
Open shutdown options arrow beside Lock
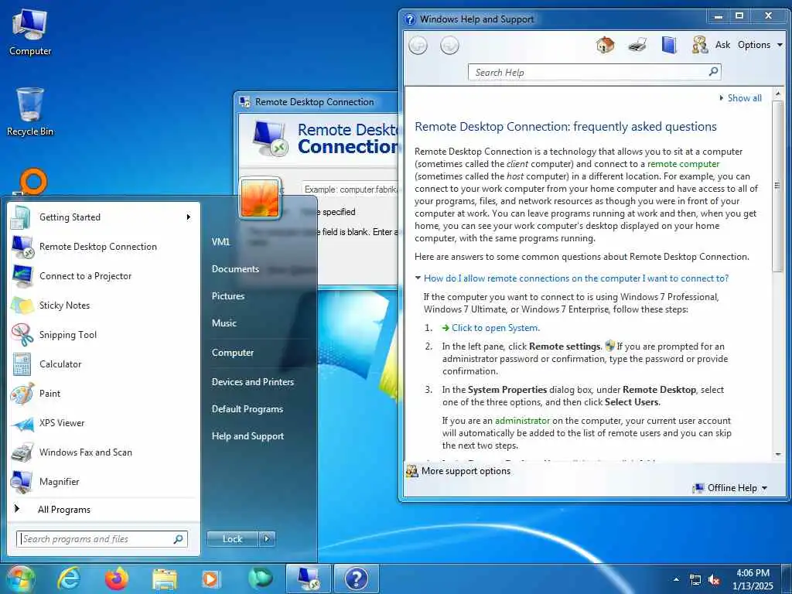(267, 539)
